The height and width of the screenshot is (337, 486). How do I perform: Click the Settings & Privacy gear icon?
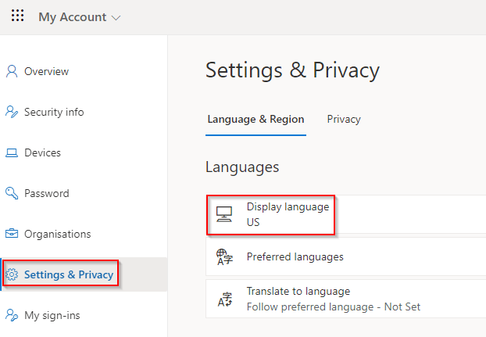12,274
